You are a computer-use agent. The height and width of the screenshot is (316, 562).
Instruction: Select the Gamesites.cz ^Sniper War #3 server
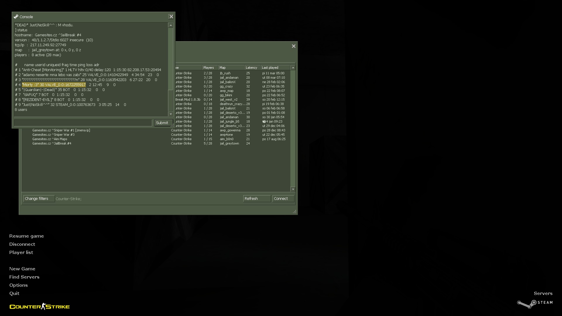point(156,135)
